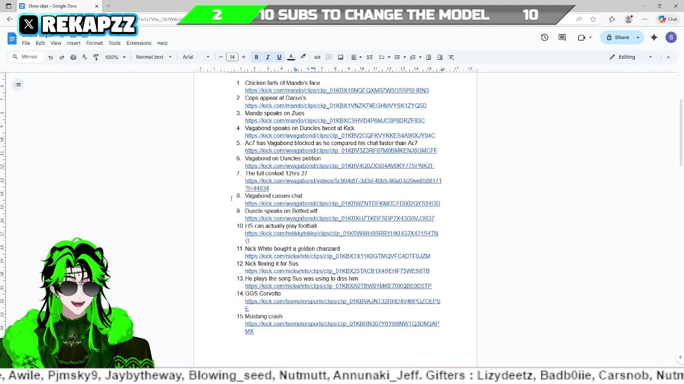Print the document via printer icon
The image size is (684, 384).
coord(73,57)
